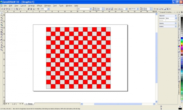This screenshot has width=183, height=110.
Task: Open the Layout menu
Action: [23, 5]
